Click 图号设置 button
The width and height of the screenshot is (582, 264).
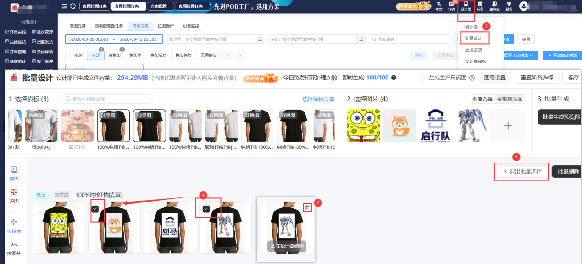pos(495,78)
